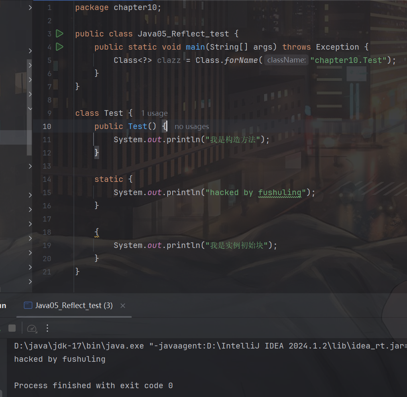Click the "no usages" hint beside Test constructor
The width and height of the screenshot is (407, 397).
click(191, 127)
